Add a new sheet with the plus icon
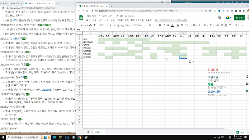 (84, 132)
